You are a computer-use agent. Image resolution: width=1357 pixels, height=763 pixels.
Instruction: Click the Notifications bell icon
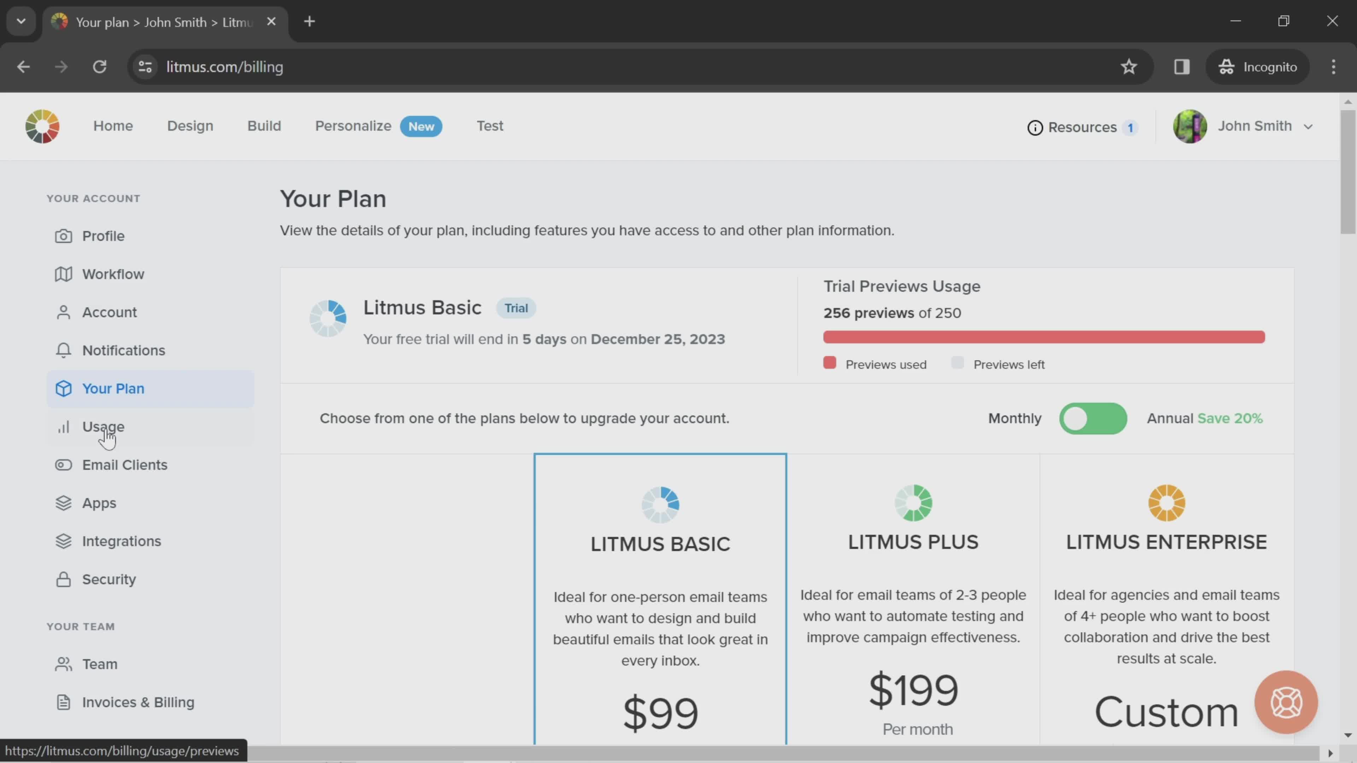pyautogui.click(x=64, y=350)
